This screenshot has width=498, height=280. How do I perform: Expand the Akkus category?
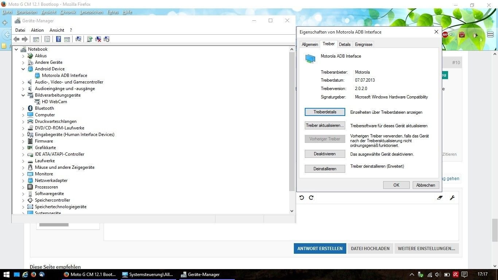(x=23, y=56)
